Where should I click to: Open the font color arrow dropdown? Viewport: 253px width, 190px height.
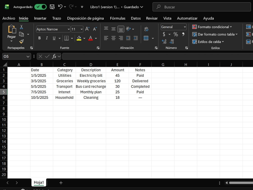tap(96, 38)
